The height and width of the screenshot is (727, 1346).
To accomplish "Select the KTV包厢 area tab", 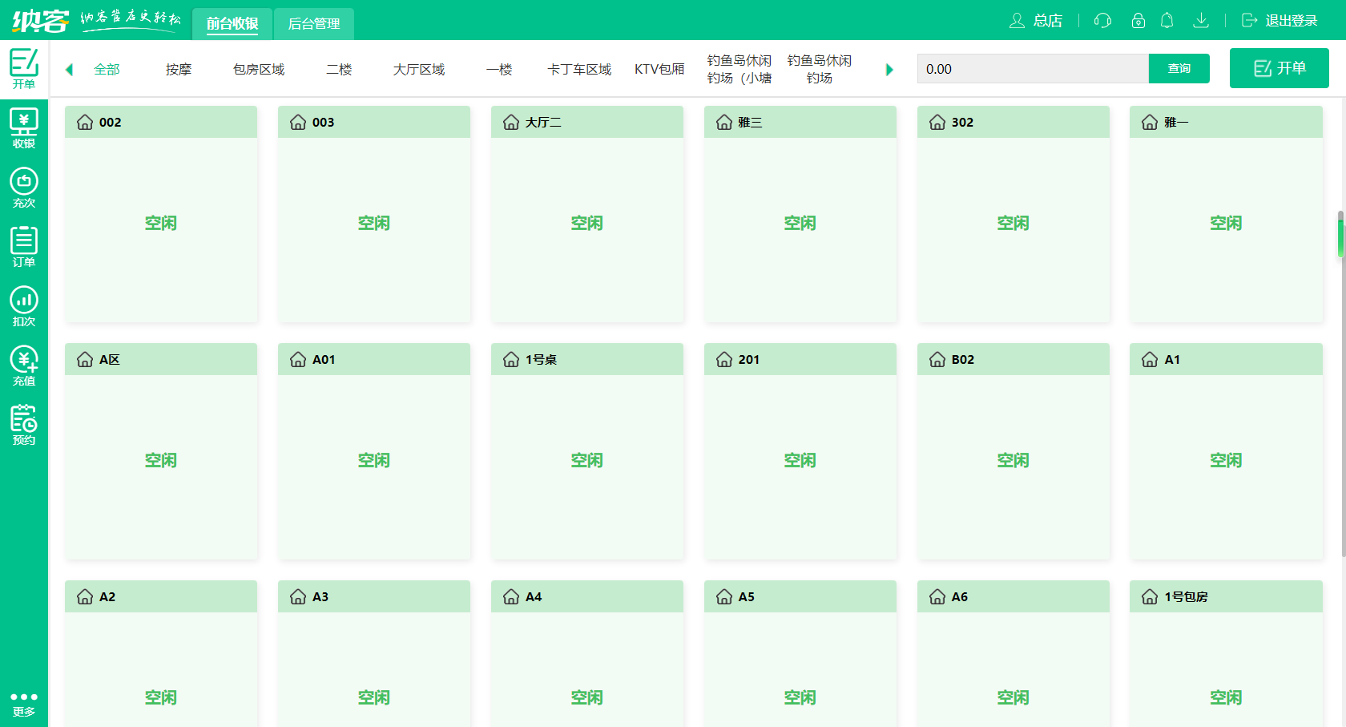I will 659,70.
